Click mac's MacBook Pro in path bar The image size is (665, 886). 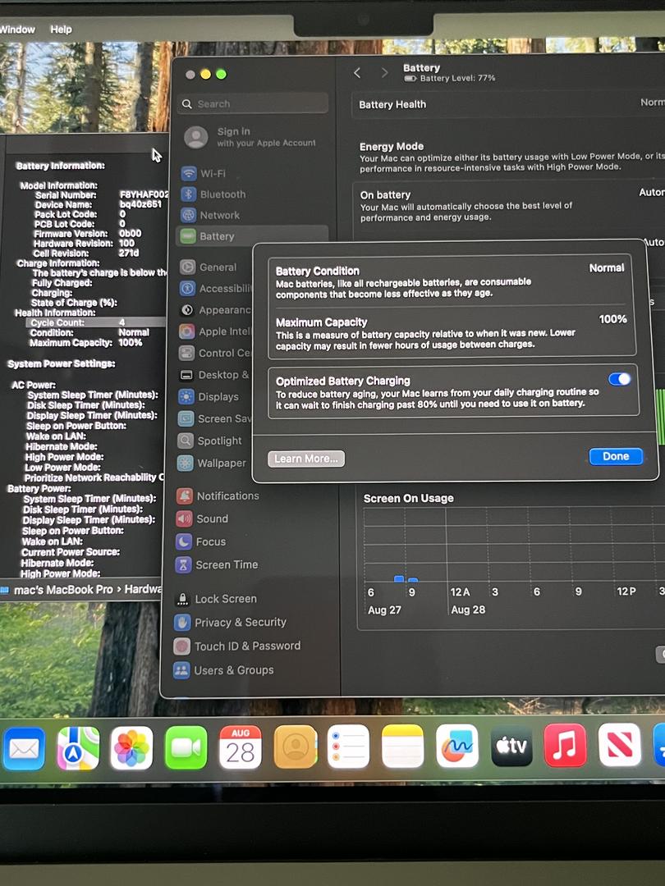62,590
